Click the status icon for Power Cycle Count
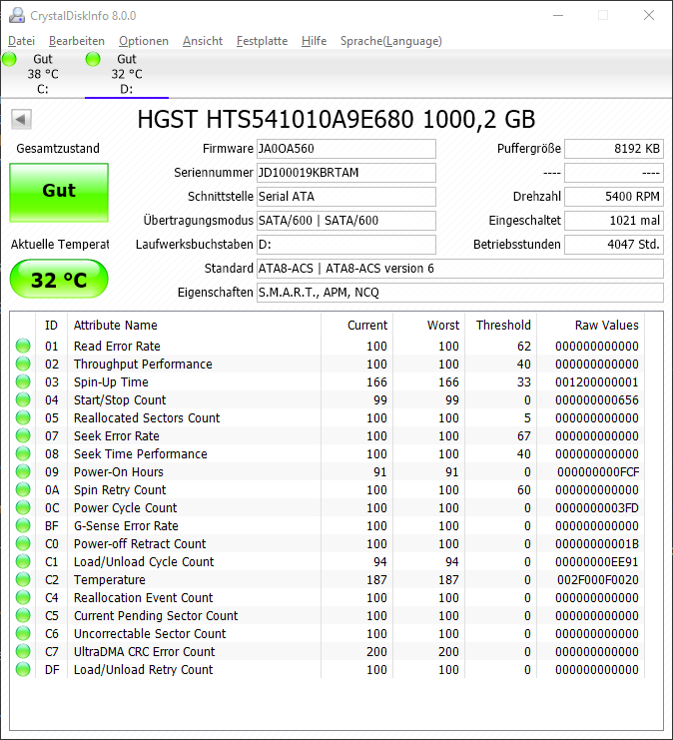Viewport: 673px width, 740px height. click(x=23, y=507)
